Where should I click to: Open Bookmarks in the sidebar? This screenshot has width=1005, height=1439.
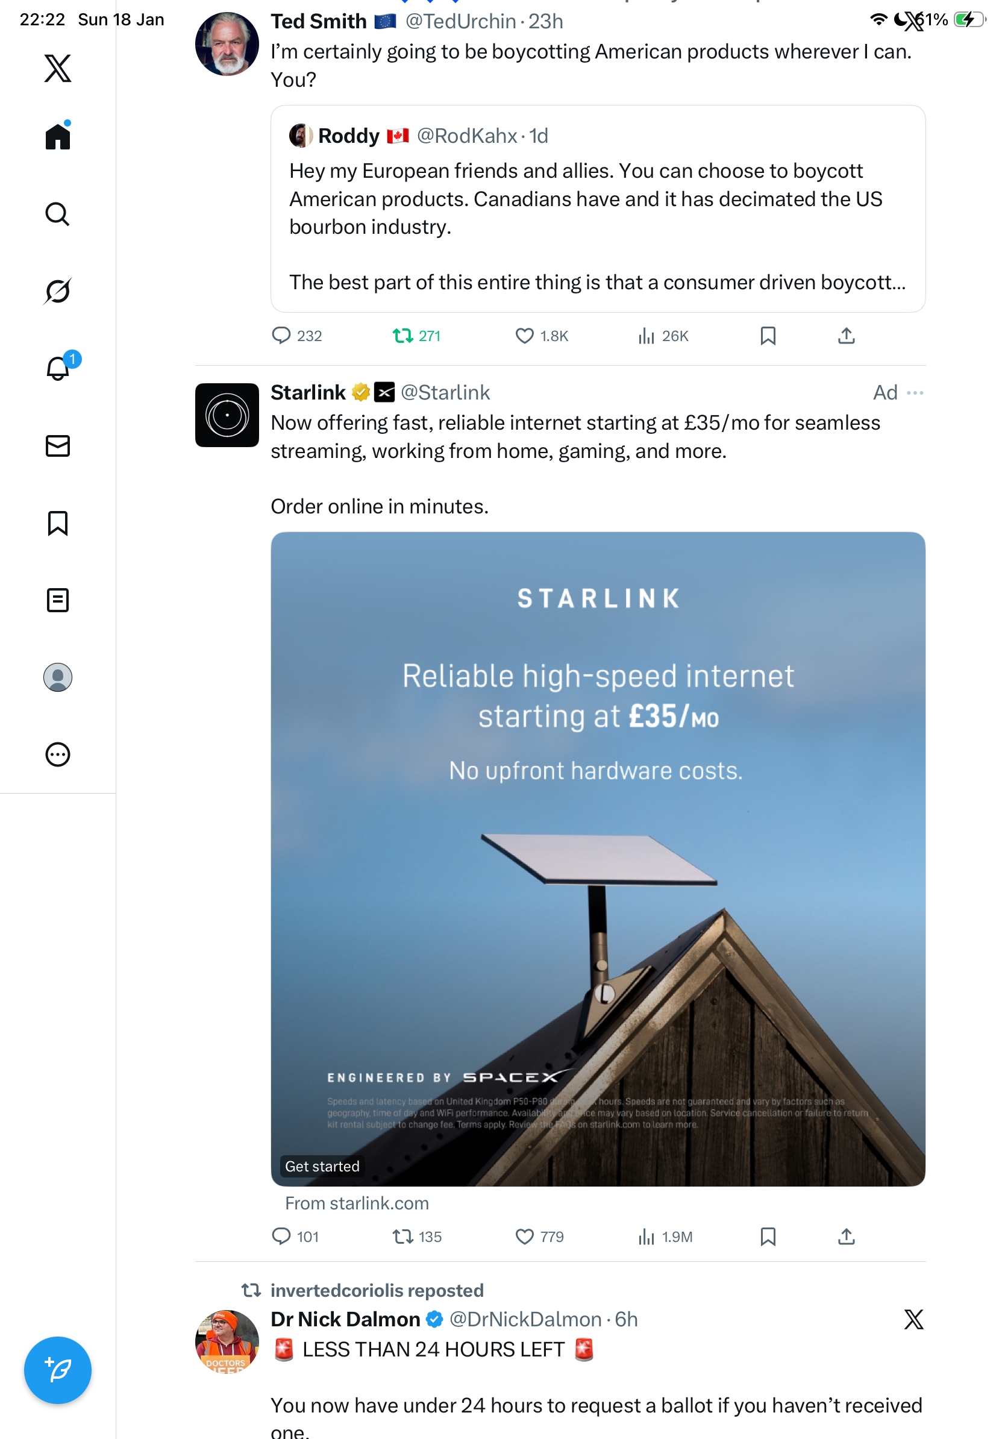tap(58, 522)
